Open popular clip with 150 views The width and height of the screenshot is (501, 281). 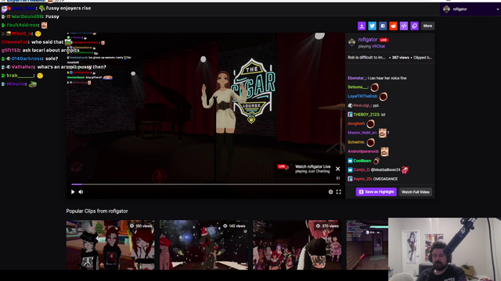tap(110, 245)
